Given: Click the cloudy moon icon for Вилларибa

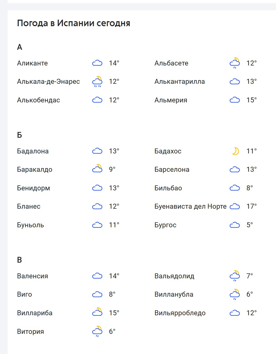Looking at the screenshot, I should [x=97, y=313].
